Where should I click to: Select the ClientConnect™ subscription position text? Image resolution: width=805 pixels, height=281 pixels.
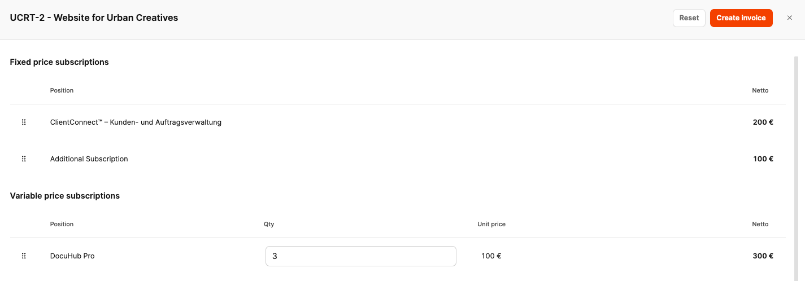tap(136, 122)
